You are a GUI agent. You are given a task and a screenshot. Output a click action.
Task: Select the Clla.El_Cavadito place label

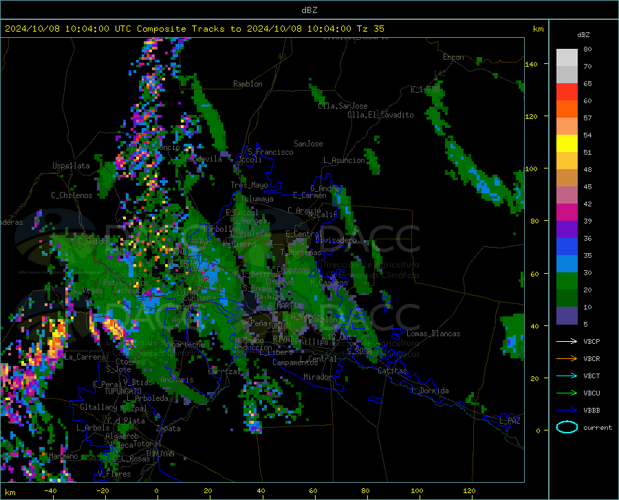[380, 115]
